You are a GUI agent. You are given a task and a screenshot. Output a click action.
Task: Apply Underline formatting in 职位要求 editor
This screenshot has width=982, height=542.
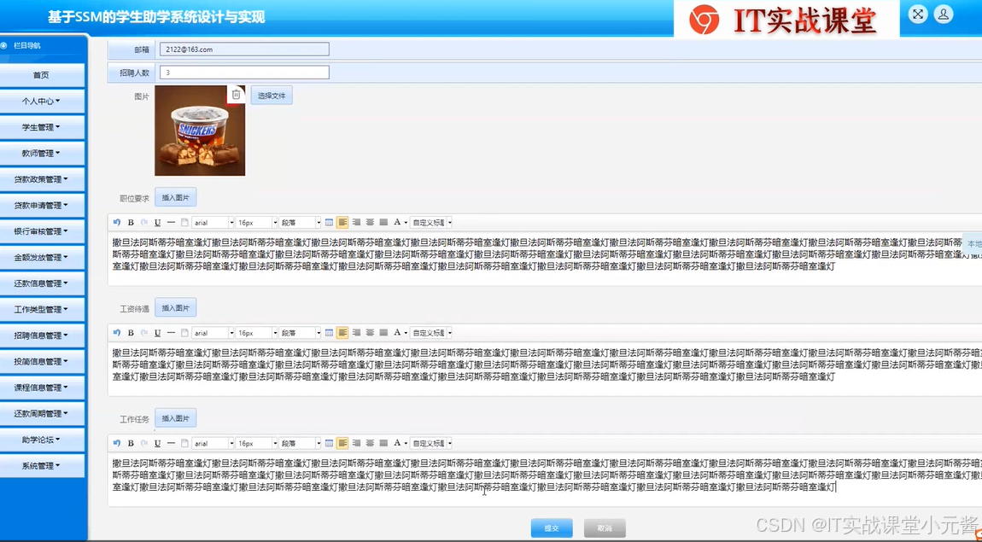155,222
